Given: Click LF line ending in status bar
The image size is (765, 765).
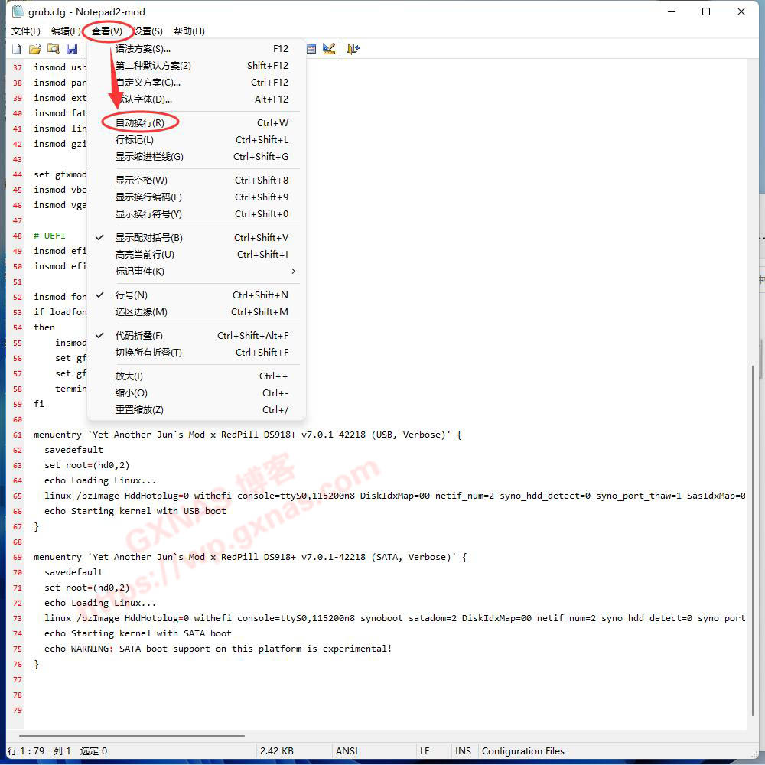Looking at the screenshot, I should pyautogui.click(x=425, y=751).
